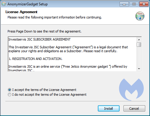150x116 pixels.
Task: Click the 'REGISTRATION AND ACTIVATION' line in the license
Action: tap(35, 59)
